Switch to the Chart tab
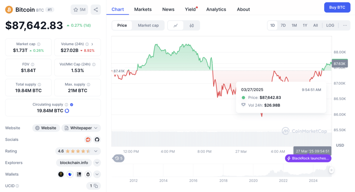 tap(118, 9)
